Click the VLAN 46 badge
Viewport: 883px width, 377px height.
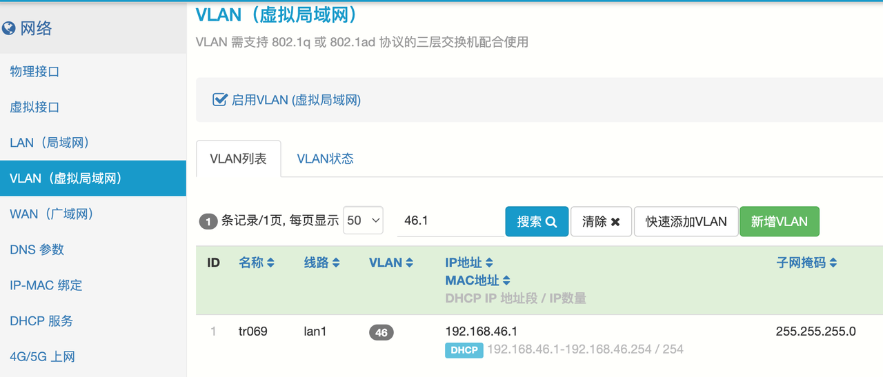tap(381, 333)
